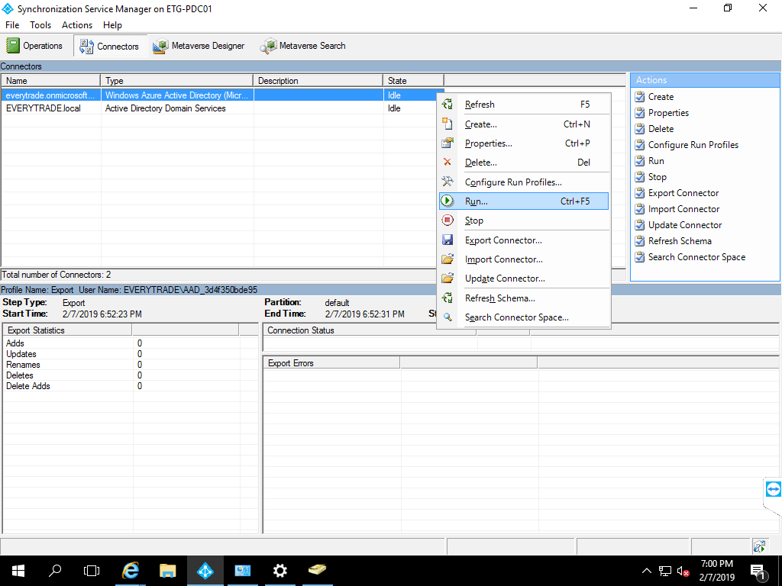The height and width of the screenshot is (586, 782).
Task: Open the Action Center notifications icon
Action: click(x=758, y=571)
